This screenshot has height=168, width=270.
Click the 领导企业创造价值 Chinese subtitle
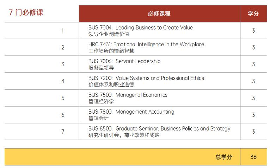pos(109,34)
